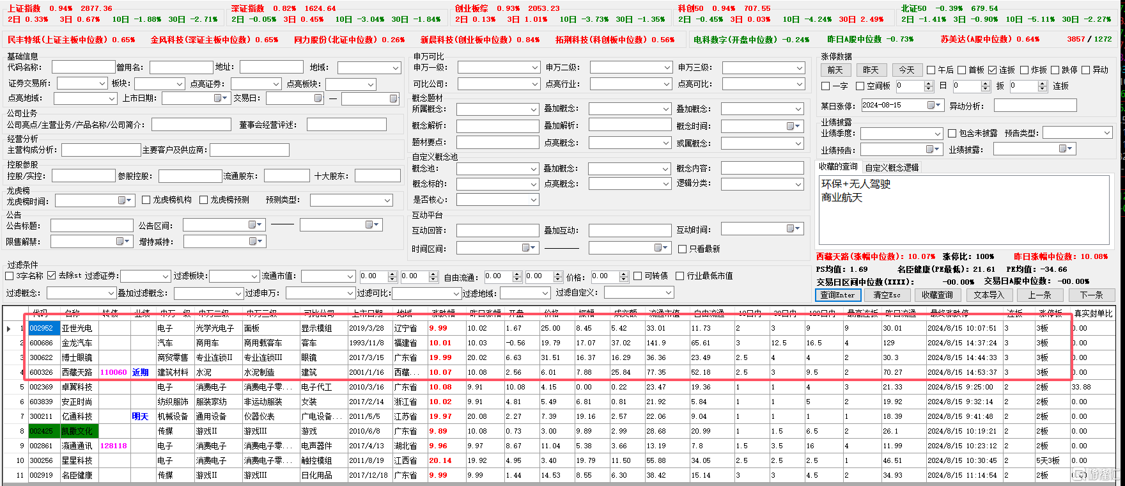Open calendar icon in 互动时间 field

click(794, 229)
